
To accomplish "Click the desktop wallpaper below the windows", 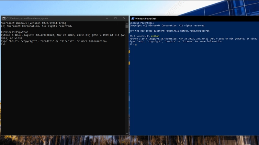I will [129, 140].
